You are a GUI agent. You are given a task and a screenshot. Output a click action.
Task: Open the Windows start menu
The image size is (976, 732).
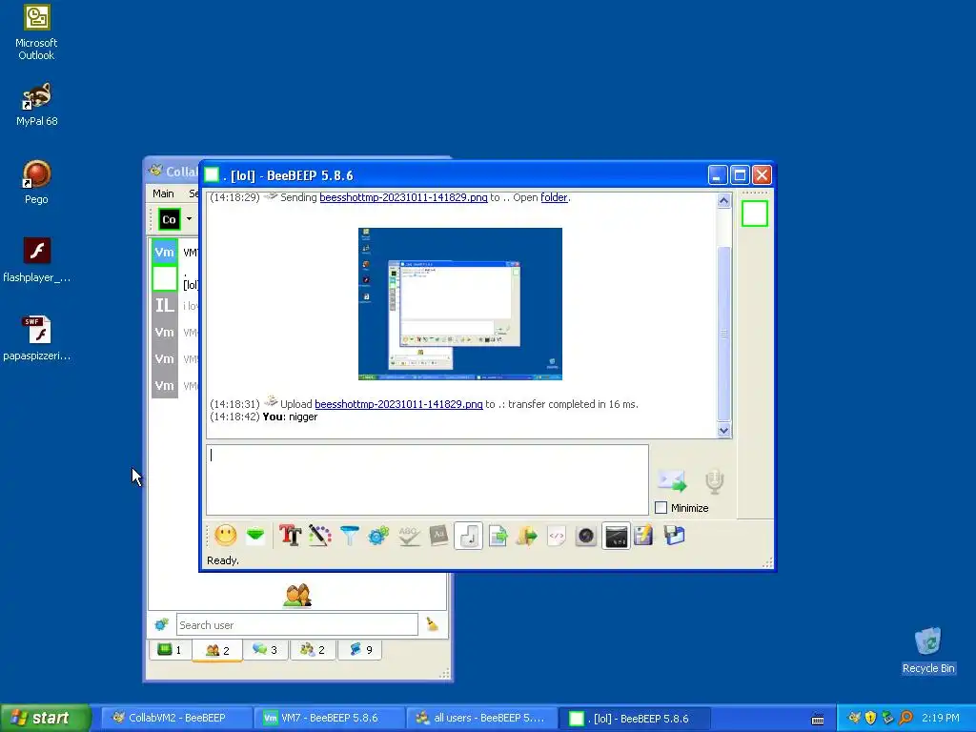(x=46, y=718)
